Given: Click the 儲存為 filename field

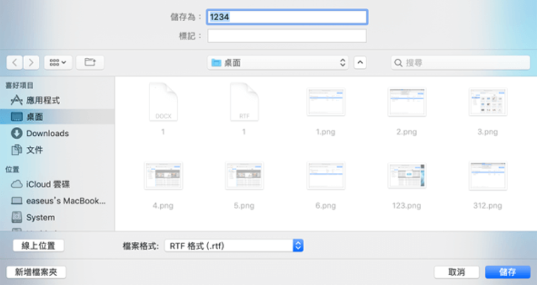Looking at the screenshot, I should pyautogui.click(x=287, y=17).
